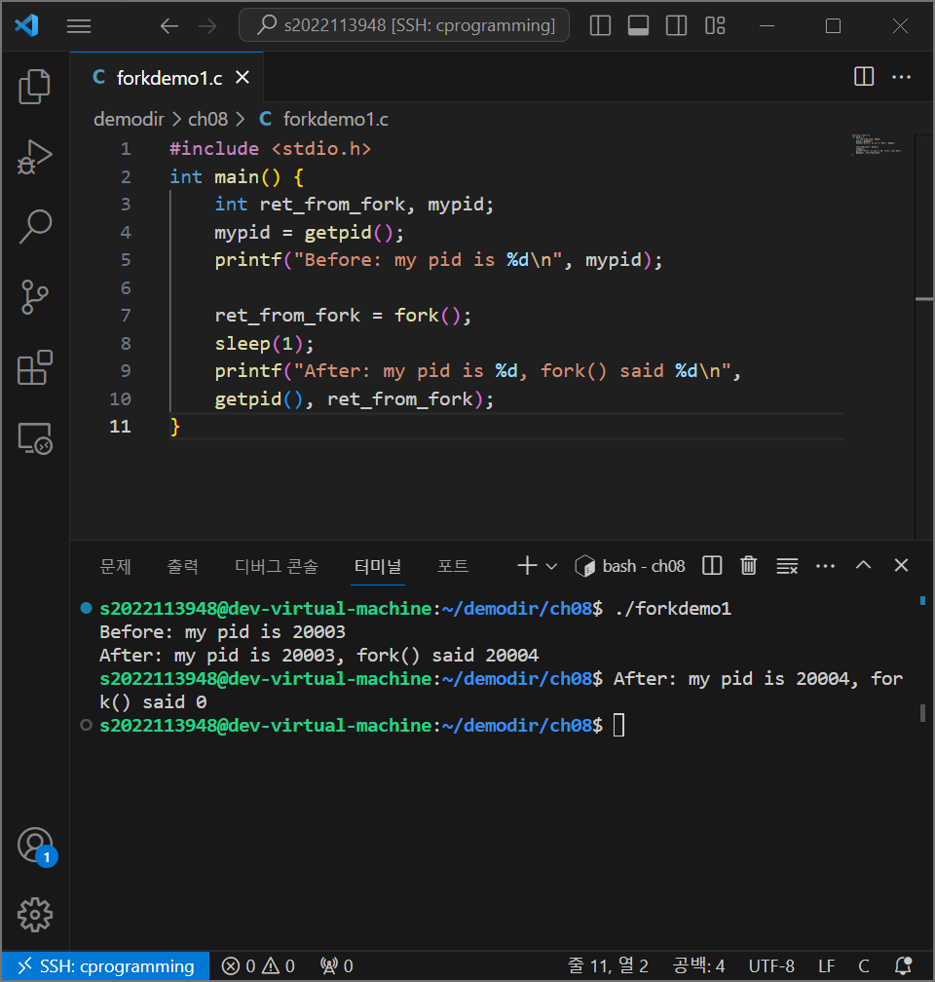Image resolution: width=935 pixels, height=982 pixels.
Task: Close the forkdemo1.c tab
Action: (243, 78)
